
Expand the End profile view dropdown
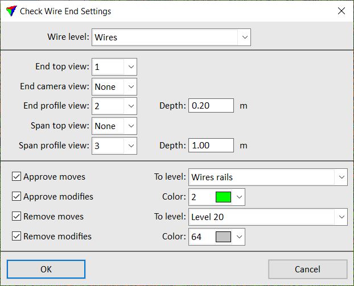point(114,106)
